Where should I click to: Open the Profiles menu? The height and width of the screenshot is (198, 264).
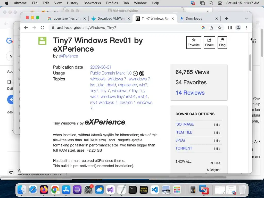(x=112, y=3)
